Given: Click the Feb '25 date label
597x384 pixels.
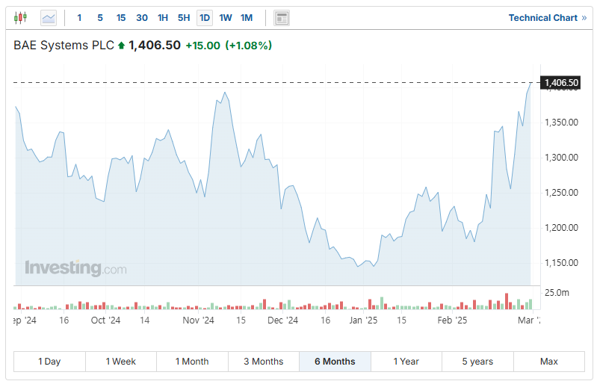Looking at the screenshot, I should click(452, 320).
